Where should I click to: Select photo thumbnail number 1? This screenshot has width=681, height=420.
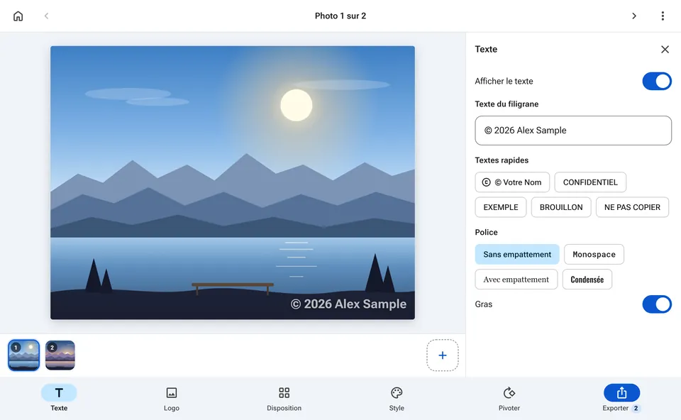(x=24, y=355)
